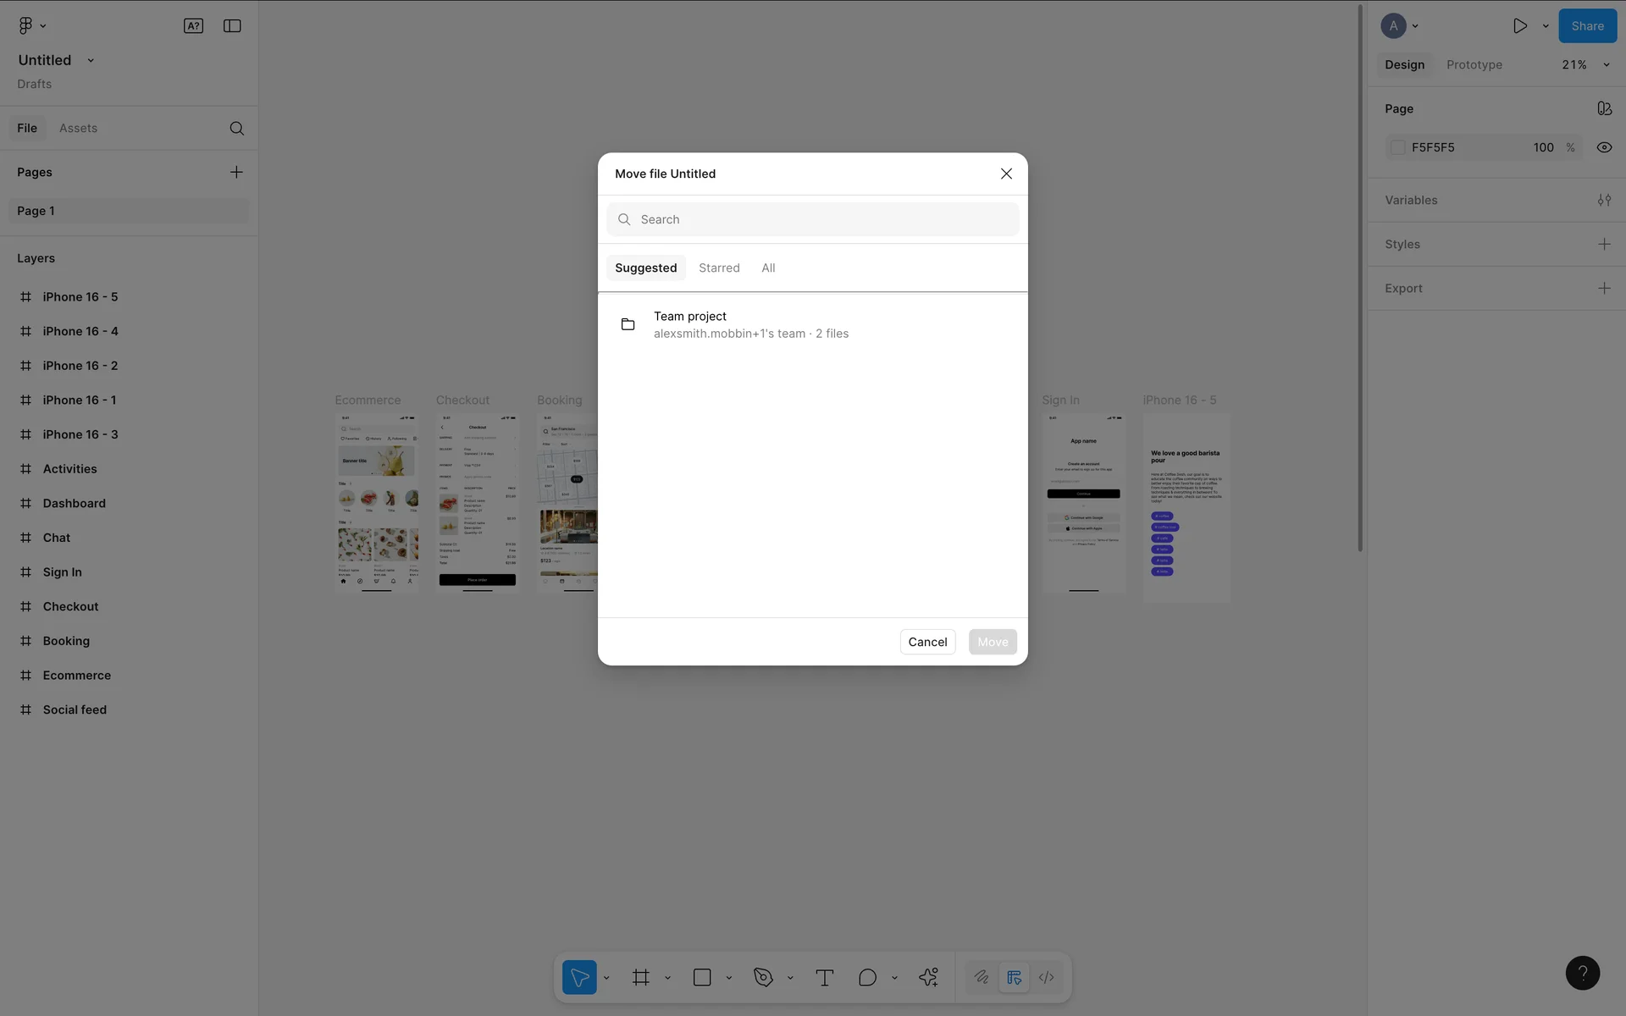Click the present play icon
The width and height of the screenshot is (1626, 1016).
pyautogui.click(x=1520, y=25)
